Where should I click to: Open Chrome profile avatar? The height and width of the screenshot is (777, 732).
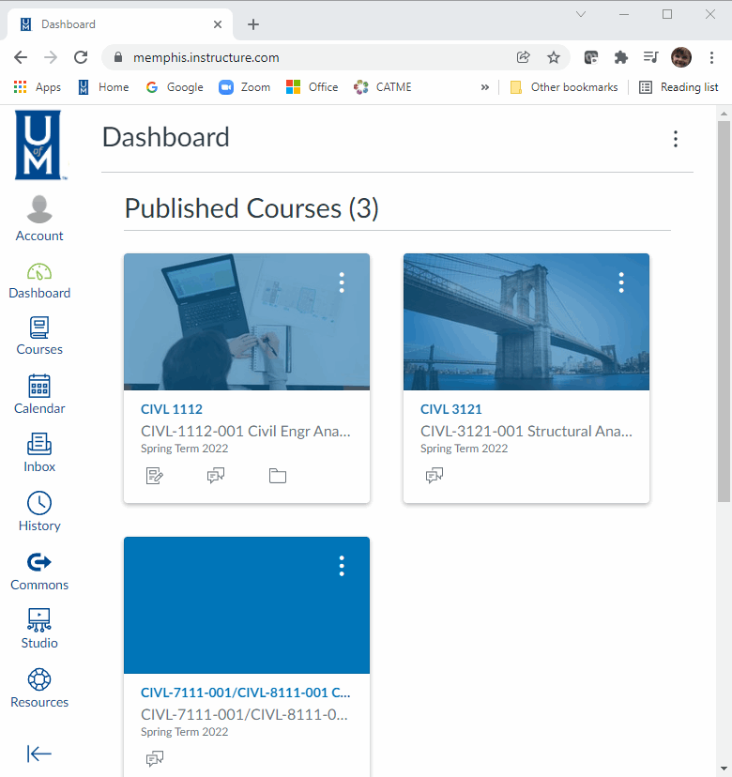[x=681, y=57]
